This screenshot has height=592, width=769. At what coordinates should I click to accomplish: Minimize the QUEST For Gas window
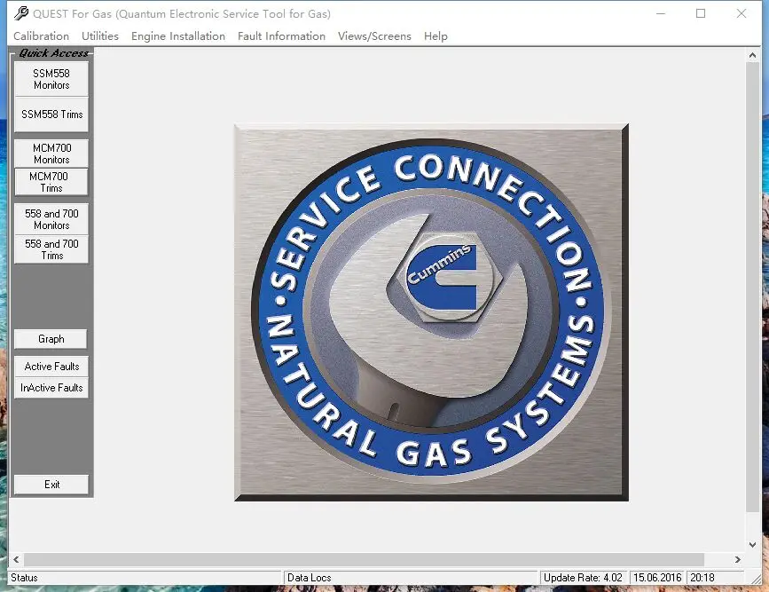(661, 13)
